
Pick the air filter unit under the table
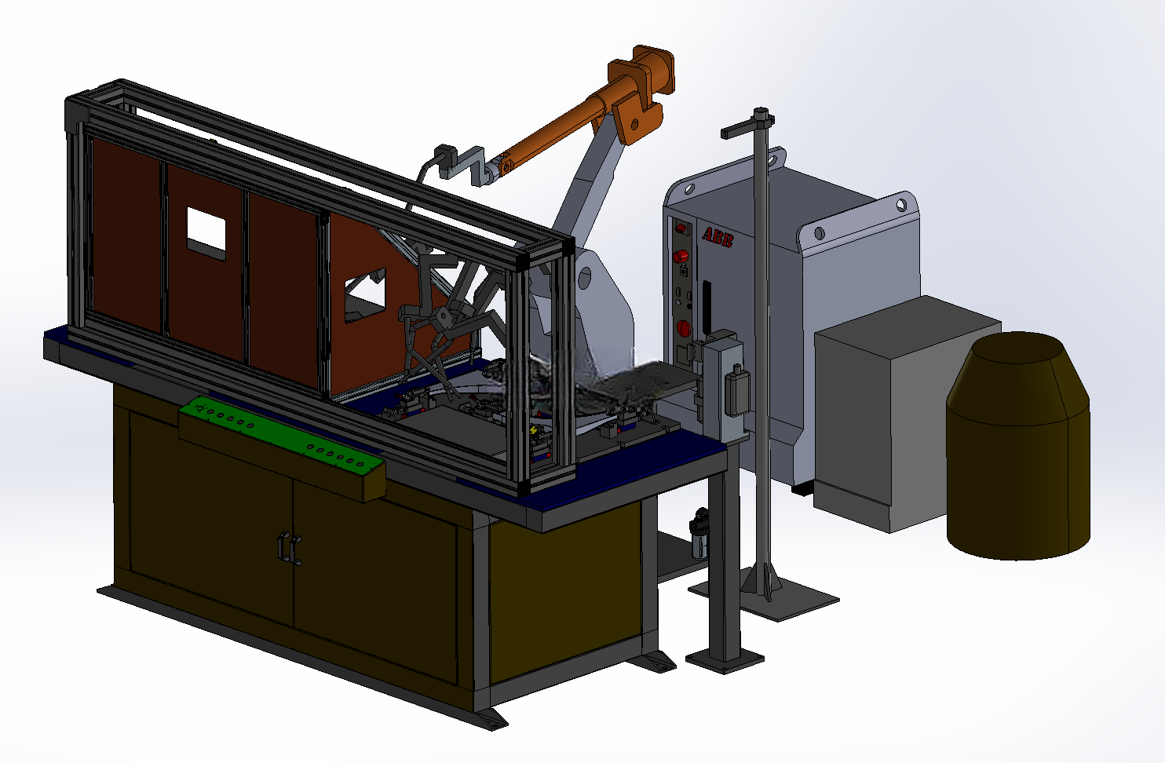[699, 534]
